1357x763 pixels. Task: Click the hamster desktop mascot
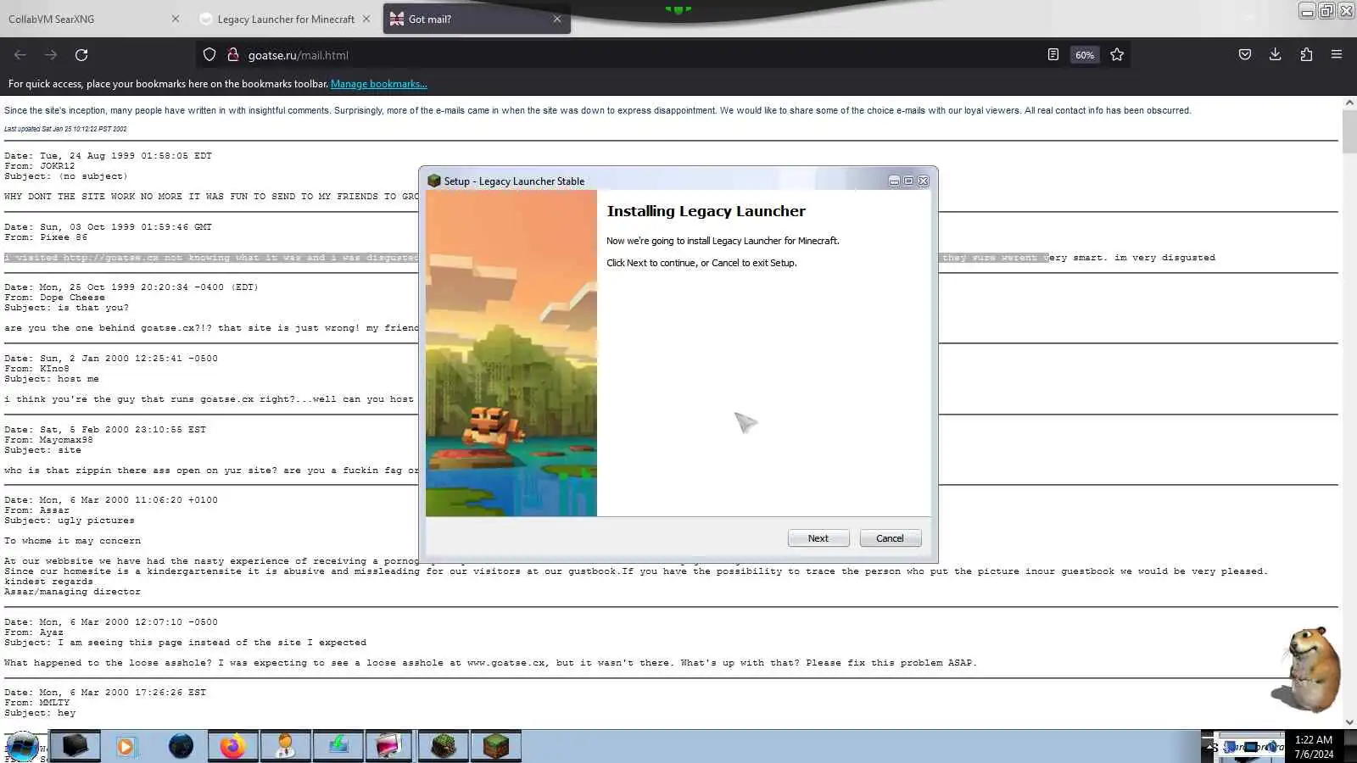click(x=1307, y=670)
